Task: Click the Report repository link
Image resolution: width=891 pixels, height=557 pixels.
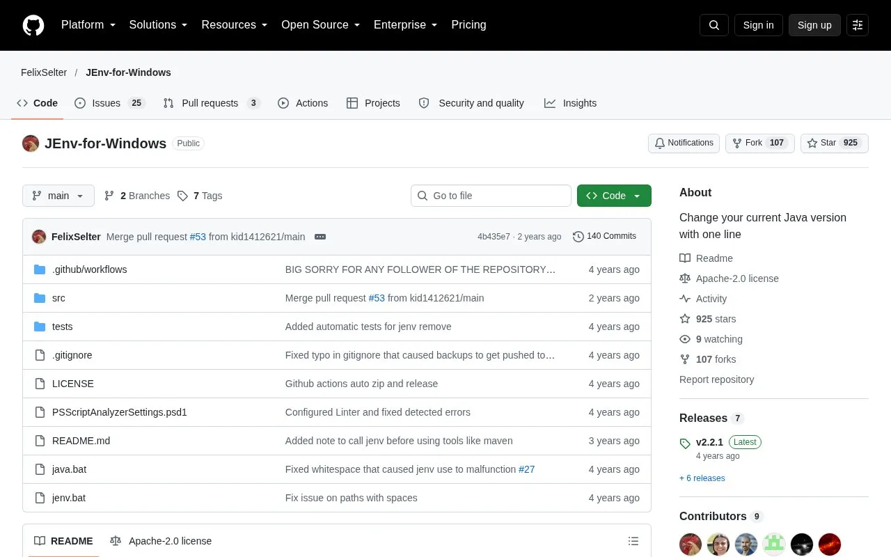Action: click(x=716, y=379)
